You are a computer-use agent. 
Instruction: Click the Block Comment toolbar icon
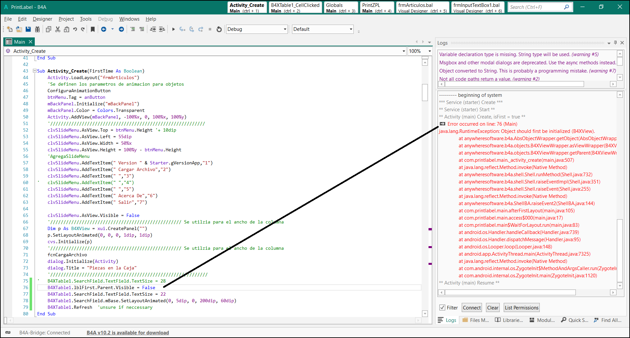point(133,29)
